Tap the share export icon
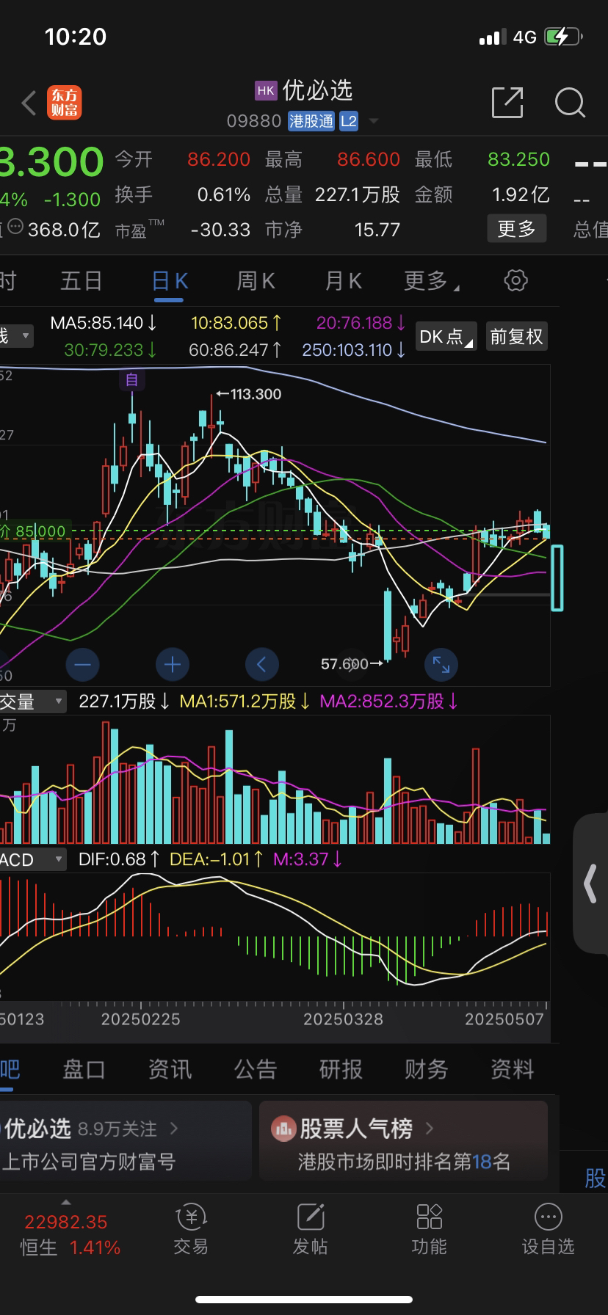Viewport: 608px width, 1315px height. [507, 102]
